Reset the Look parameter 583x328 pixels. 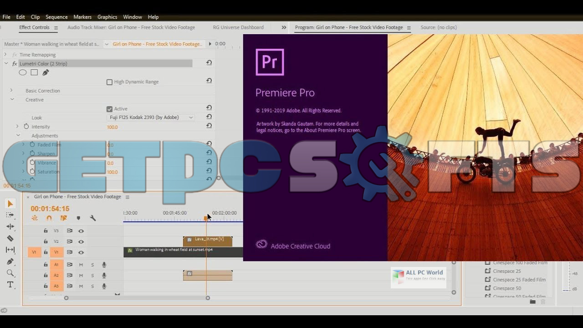[209, 117]
